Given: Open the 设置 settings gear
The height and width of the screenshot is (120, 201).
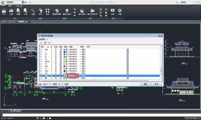Looking at the screenshot, I should point(120,12).
